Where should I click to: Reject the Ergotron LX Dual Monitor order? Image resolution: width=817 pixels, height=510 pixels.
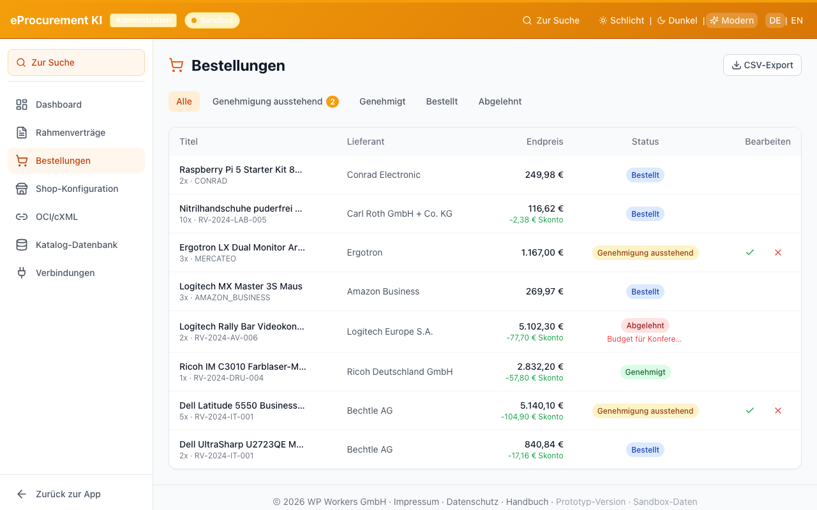click(778, 252)
